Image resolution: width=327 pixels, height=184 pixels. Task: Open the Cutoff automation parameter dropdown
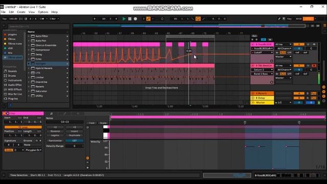click(x=262, y=53)
